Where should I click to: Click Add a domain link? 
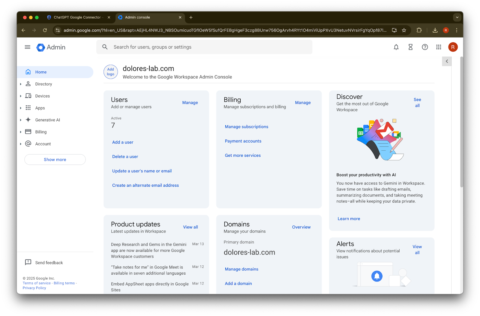click(238, 284)
